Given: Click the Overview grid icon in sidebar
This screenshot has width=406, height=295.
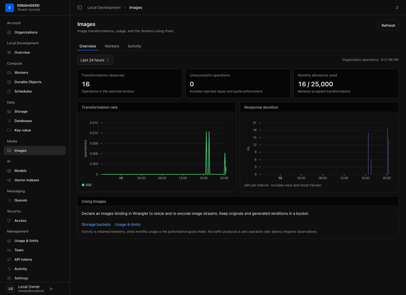Looking at the screenshot, I should [9, 53].
